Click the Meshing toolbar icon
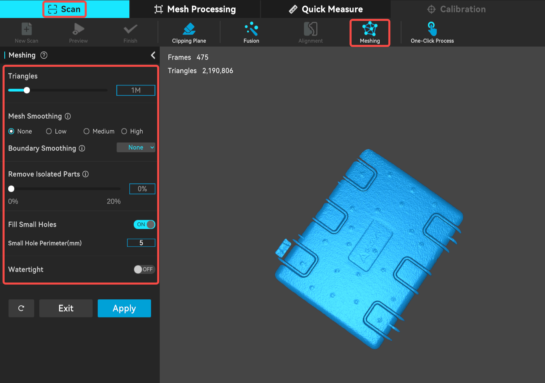The height and width of the screenshot is (383, 545). pos(370,33)
